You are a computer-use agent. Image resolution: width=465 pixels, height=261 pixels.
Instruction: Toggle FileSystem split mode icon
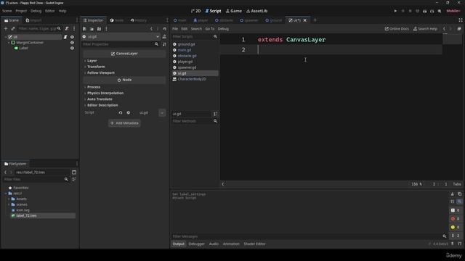click(74, 173)
